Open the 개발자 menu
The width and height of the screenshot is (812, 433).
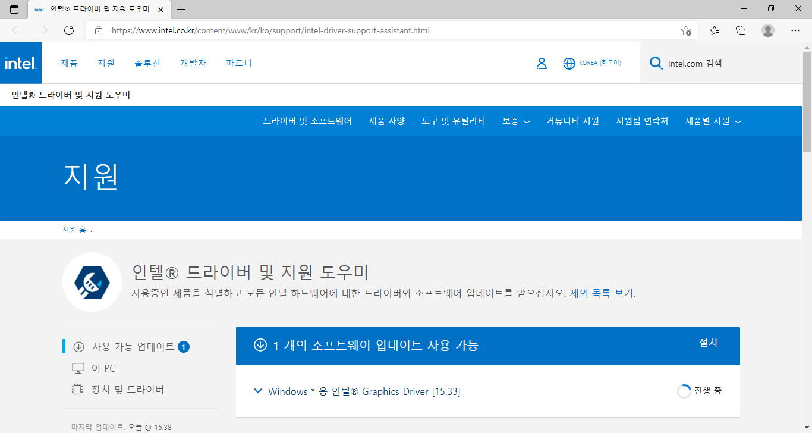[193, 63]
